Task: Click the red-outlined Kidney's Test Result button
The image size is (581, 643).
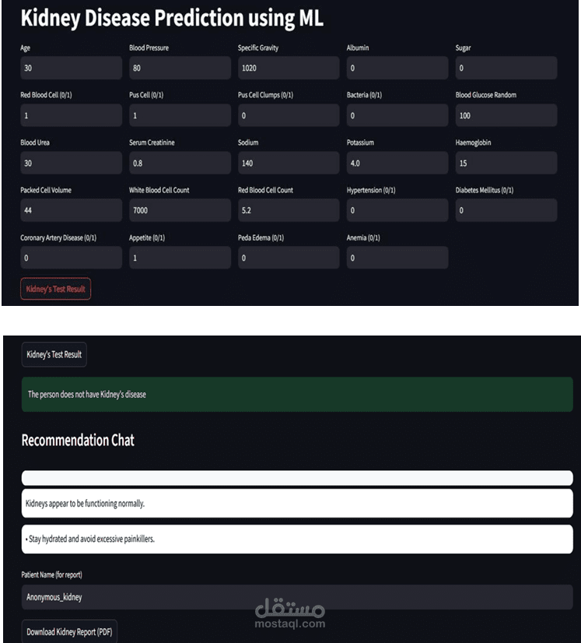Action: (x=55, y=289)
